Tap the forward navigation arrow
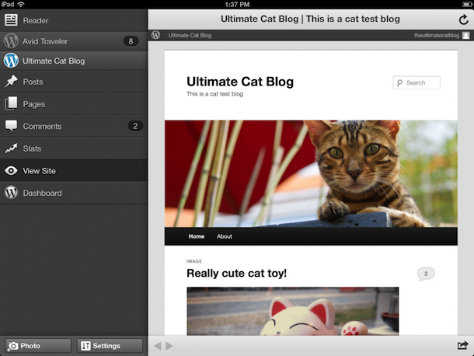The height and width of the screenshot is (356, 474). 169,346
